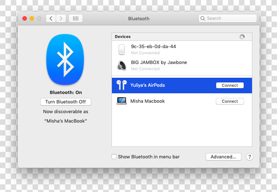This screenshot has height=192, width=277.
Task: Minimize the window with yellow button
Action: (x=32, y=18)
